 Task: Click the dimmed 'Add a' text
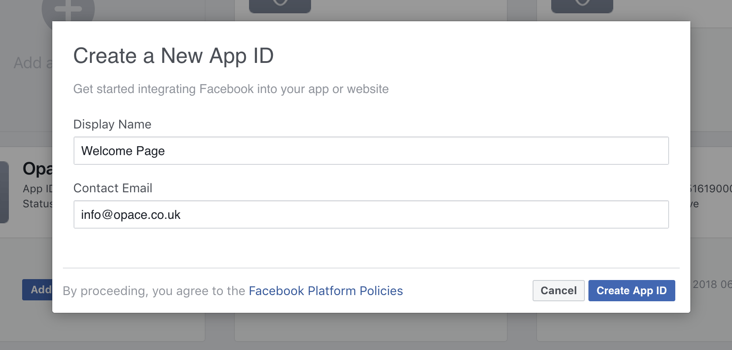click(32, 63)
